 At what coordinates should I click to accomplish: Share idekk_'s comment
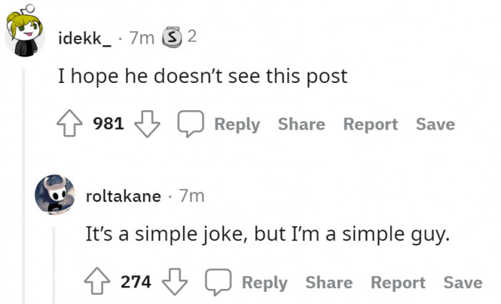(301, 124)
